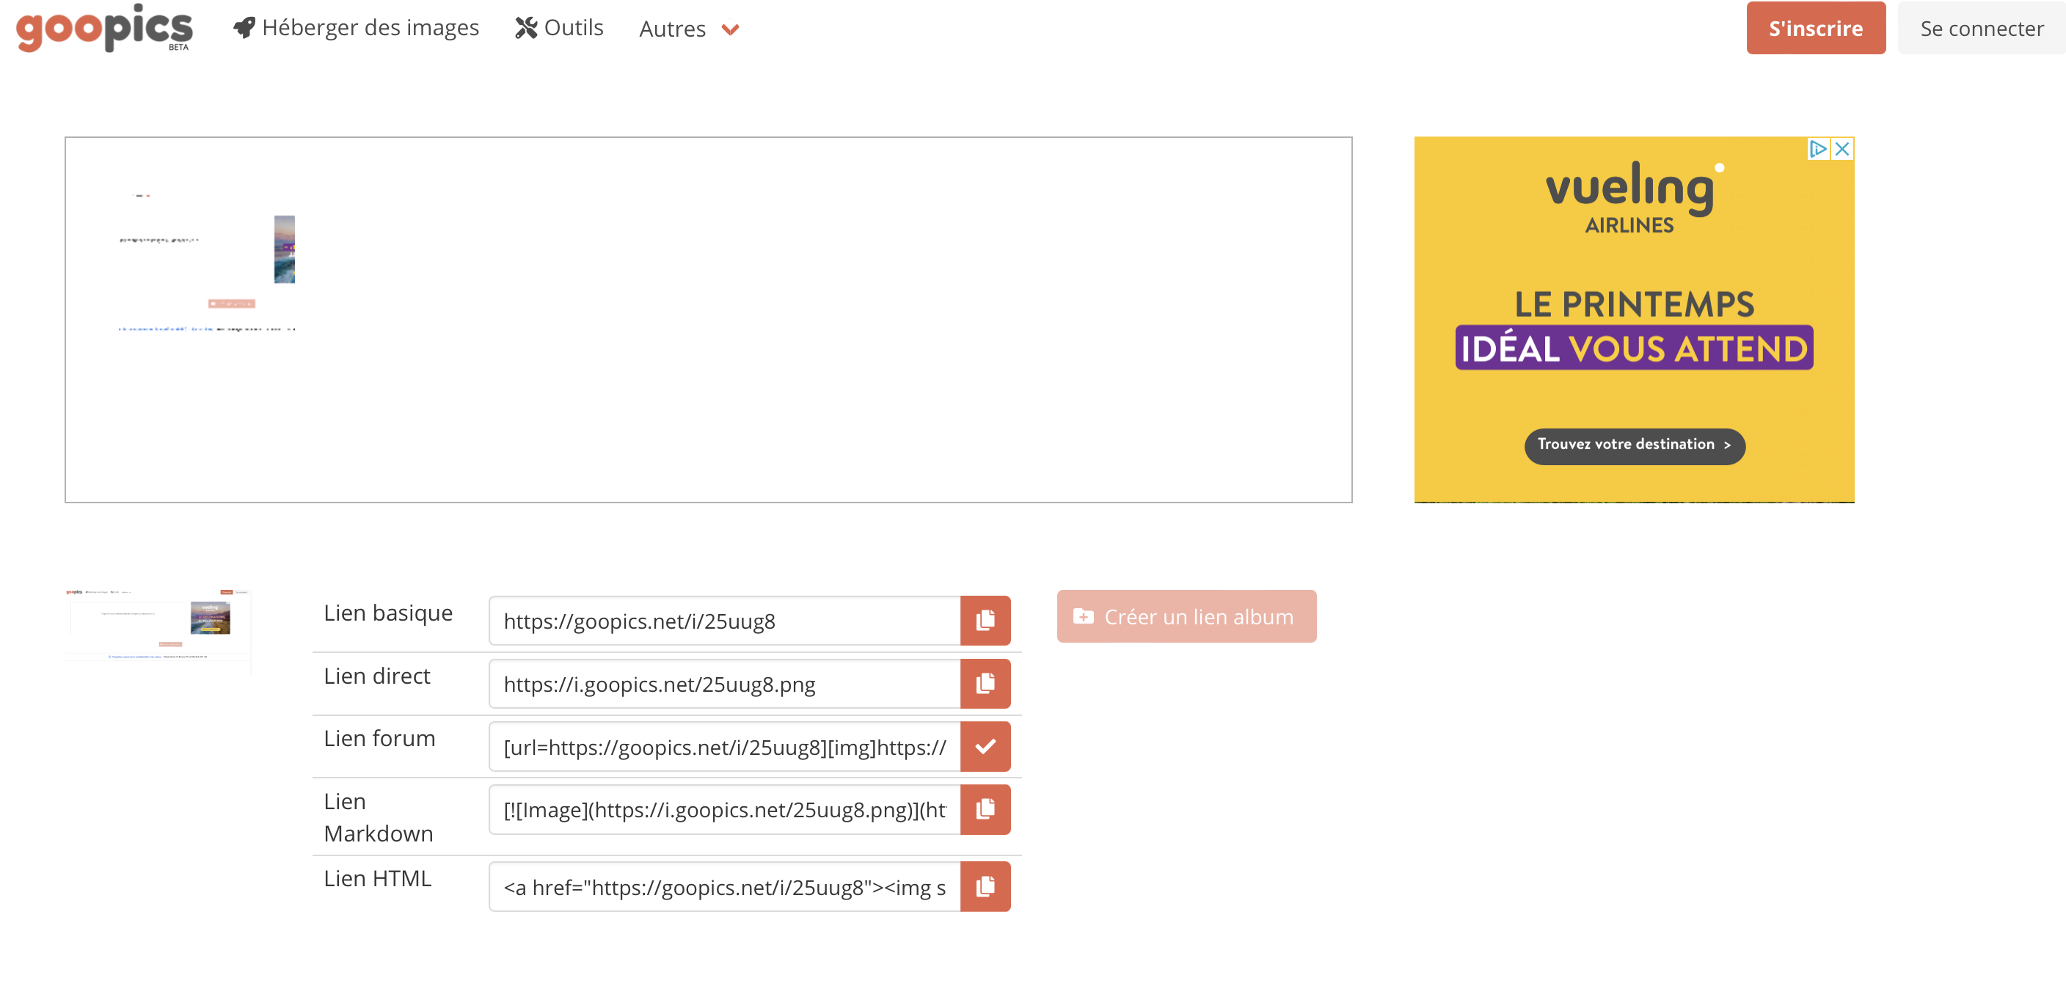
Task: Click Trouvez votre destination ad button
Action: (x=1634, y=445)
